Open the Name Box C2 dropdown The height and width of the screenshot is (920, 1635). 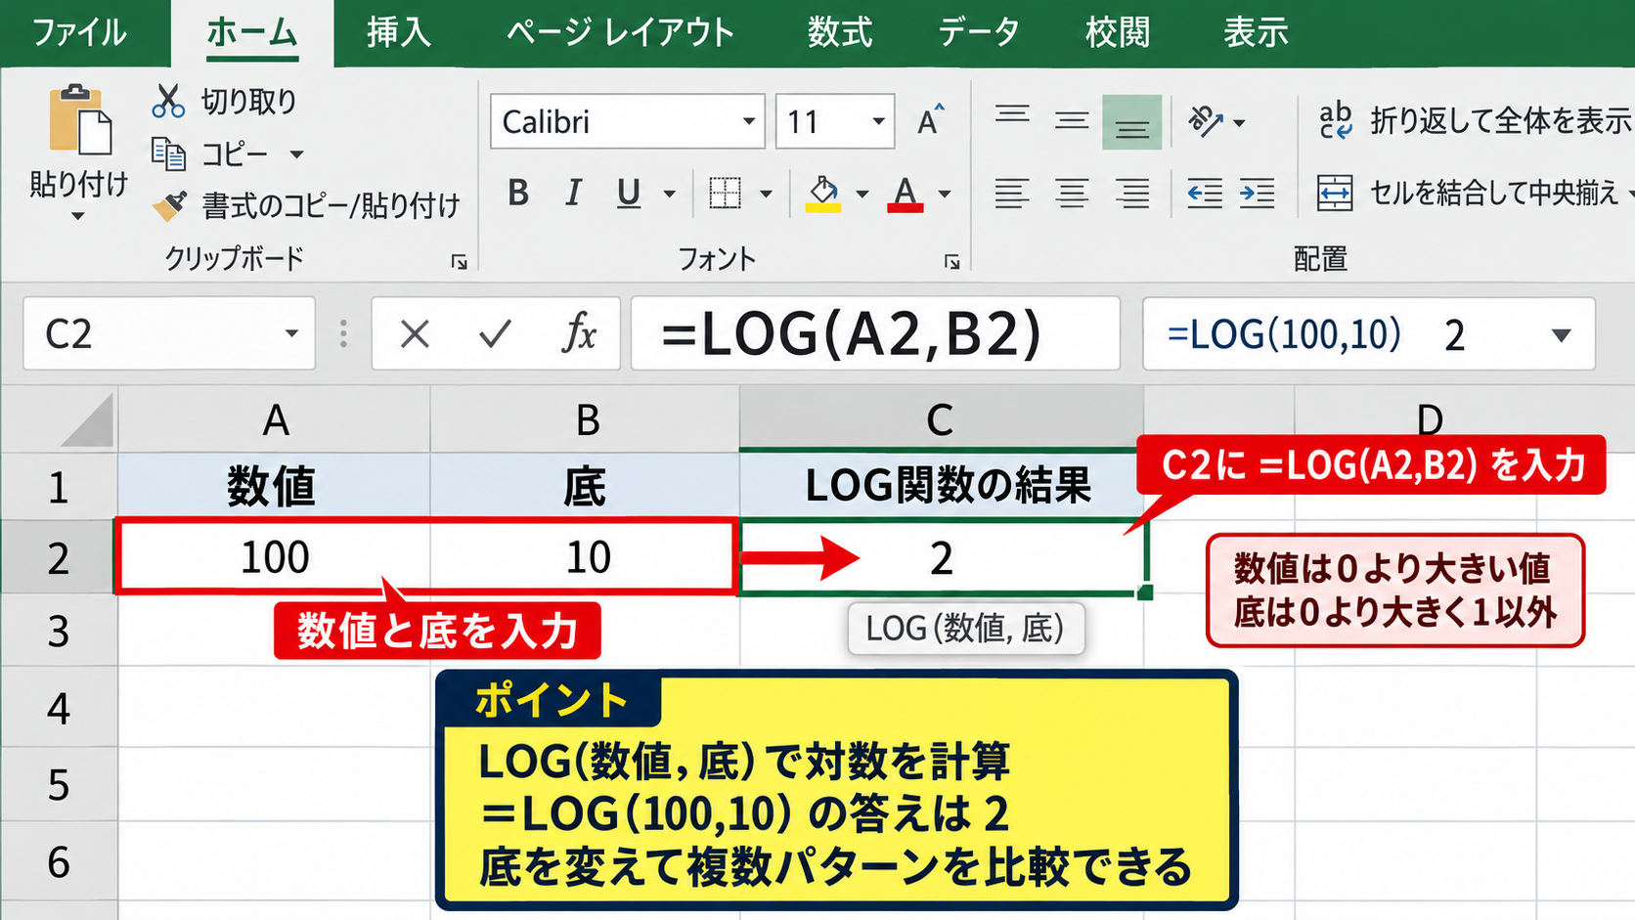pos(290,333)
